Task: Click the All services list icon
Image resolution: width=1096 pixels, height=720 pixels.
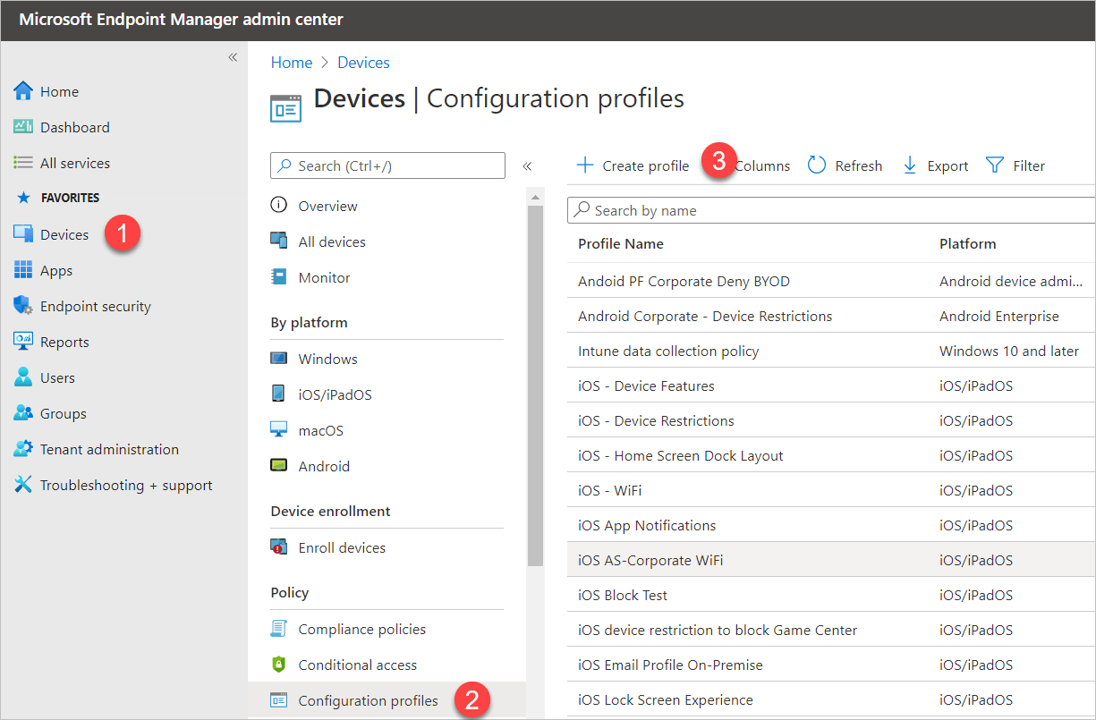Action: click(x=23, y=163)
